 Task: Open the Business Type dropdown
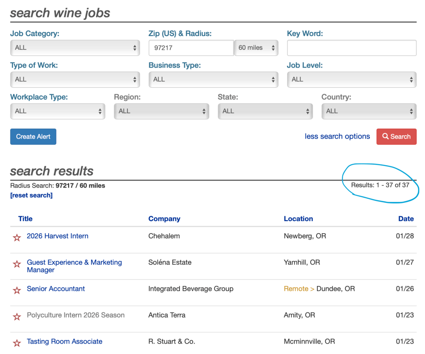tap(213, 79)
